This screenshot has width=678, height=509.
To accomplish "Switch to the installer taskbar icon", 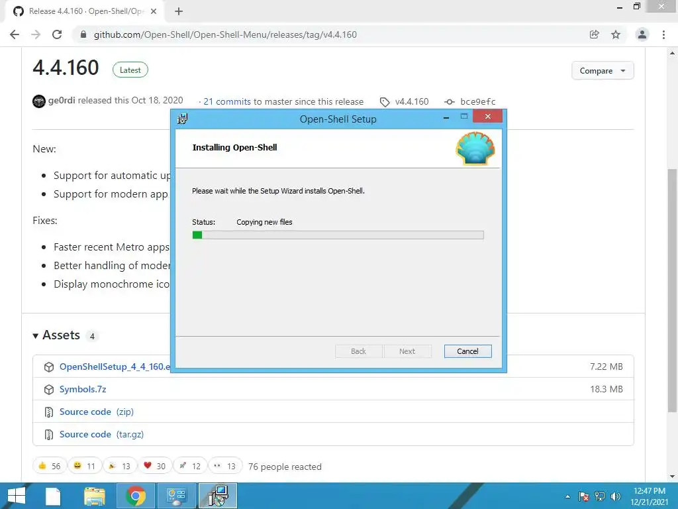I will [x=218, y=496].
